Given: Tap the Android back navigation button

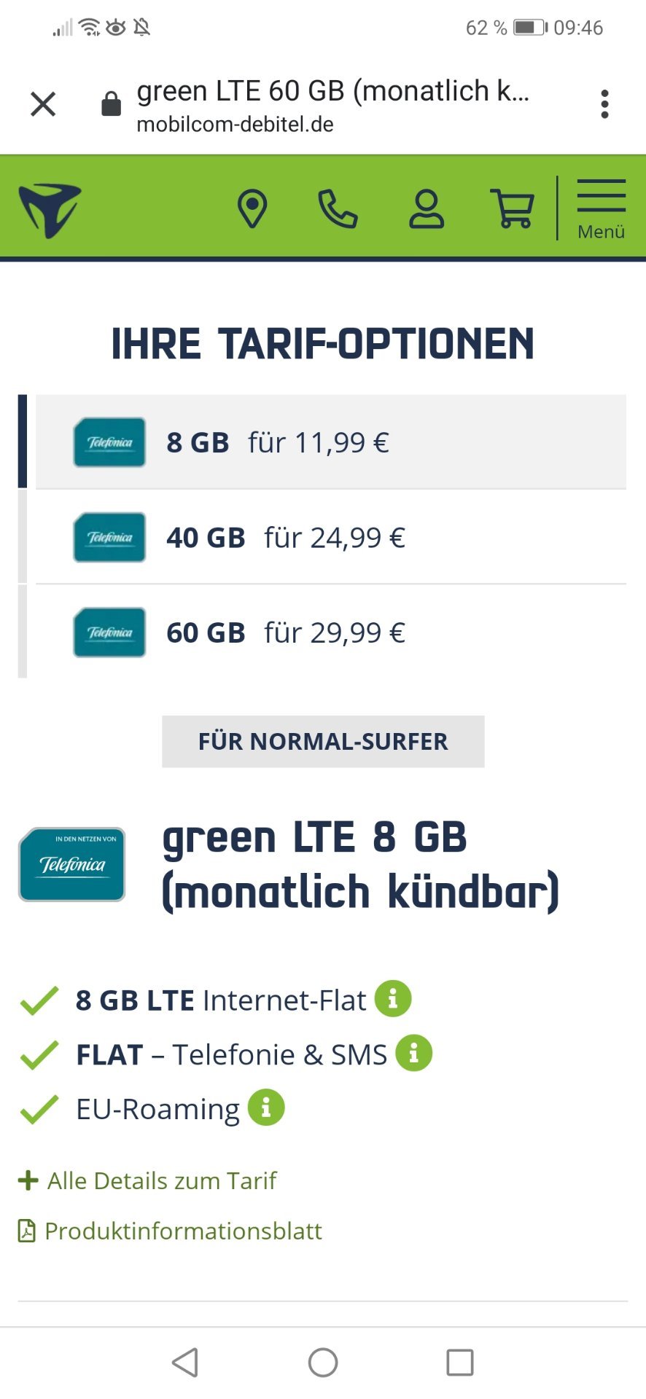Looking at the screenshot, I should tap(185, 1362).
